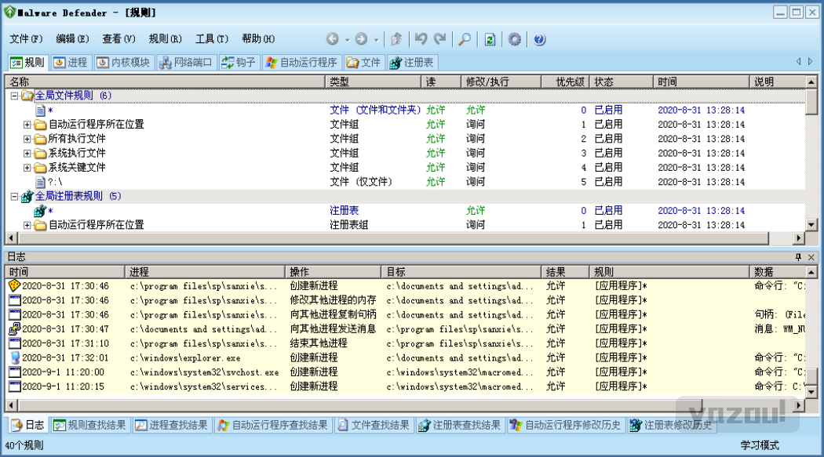824x457 pixels.
Task: Click the Forward navigation arrow icon
Action: 361,39
